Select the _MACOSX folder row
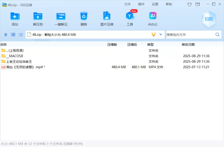224x147 pixels. coord(112,56)
